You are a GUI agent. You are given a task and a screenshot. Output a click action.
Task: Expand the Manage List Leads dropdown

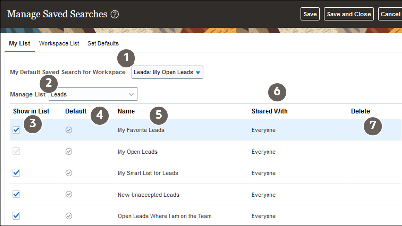[x=93, y=94]
